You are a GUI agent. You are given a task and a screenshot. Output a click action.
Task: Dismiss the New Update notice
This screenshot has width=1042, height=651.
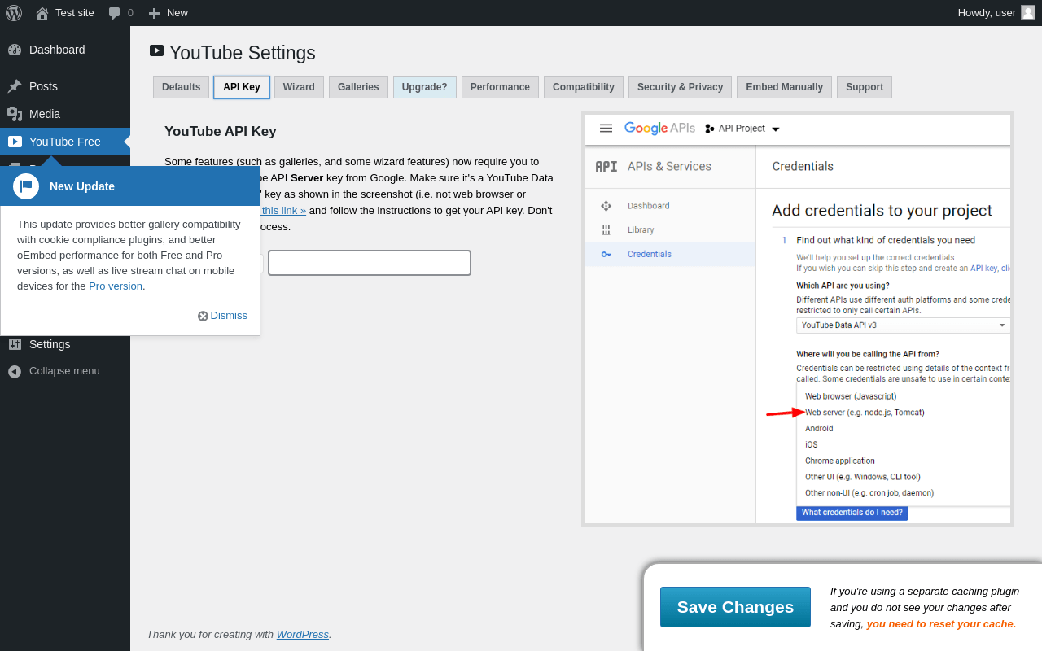tap(222, 316)
